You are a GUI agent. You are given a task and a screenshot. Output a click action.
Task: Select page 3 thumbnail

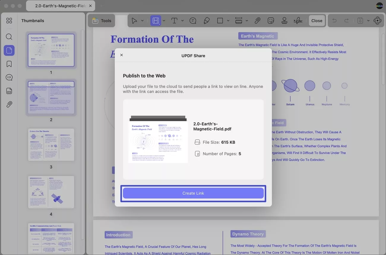pos(51,145)
